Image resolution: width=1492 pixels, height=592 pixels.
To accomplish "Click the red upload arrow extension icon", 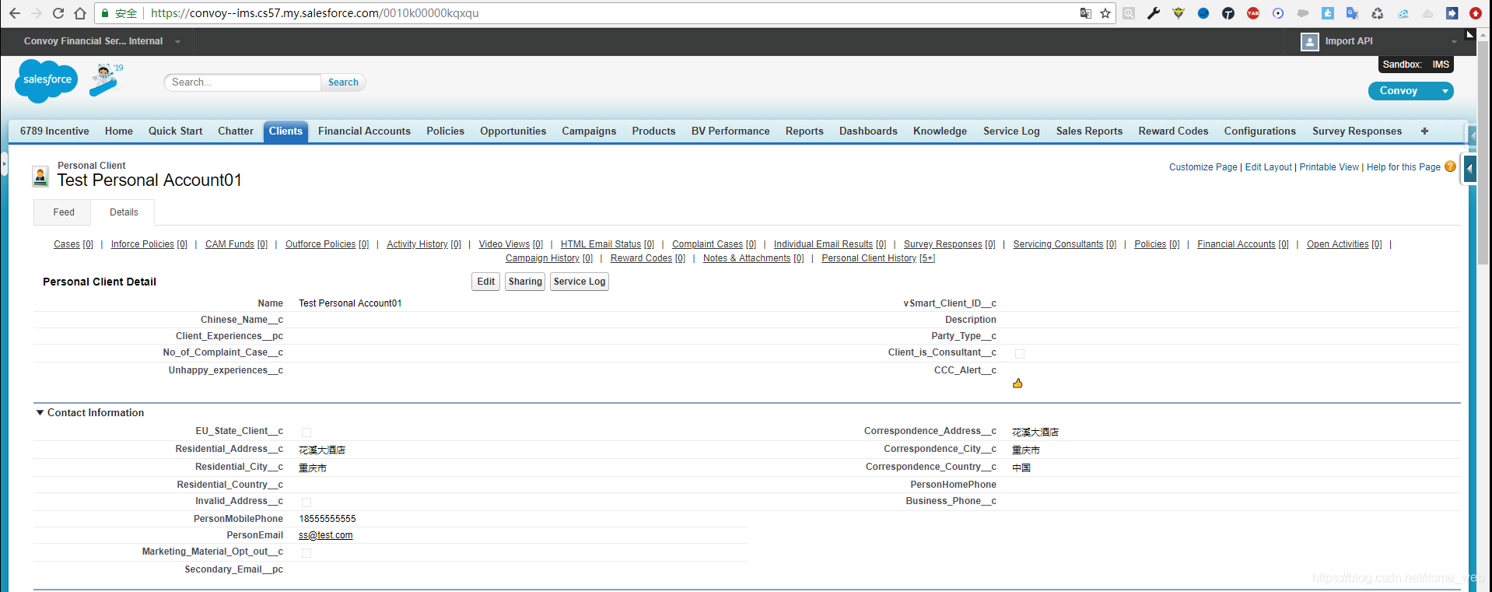I will tap(1476, 13).
